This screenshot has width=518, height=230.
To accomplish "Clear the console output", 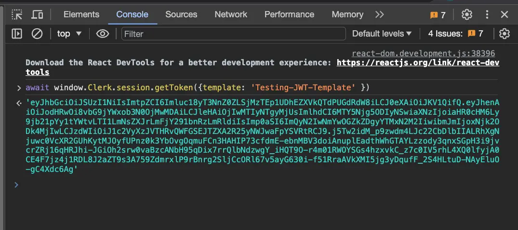I will 37,34.
